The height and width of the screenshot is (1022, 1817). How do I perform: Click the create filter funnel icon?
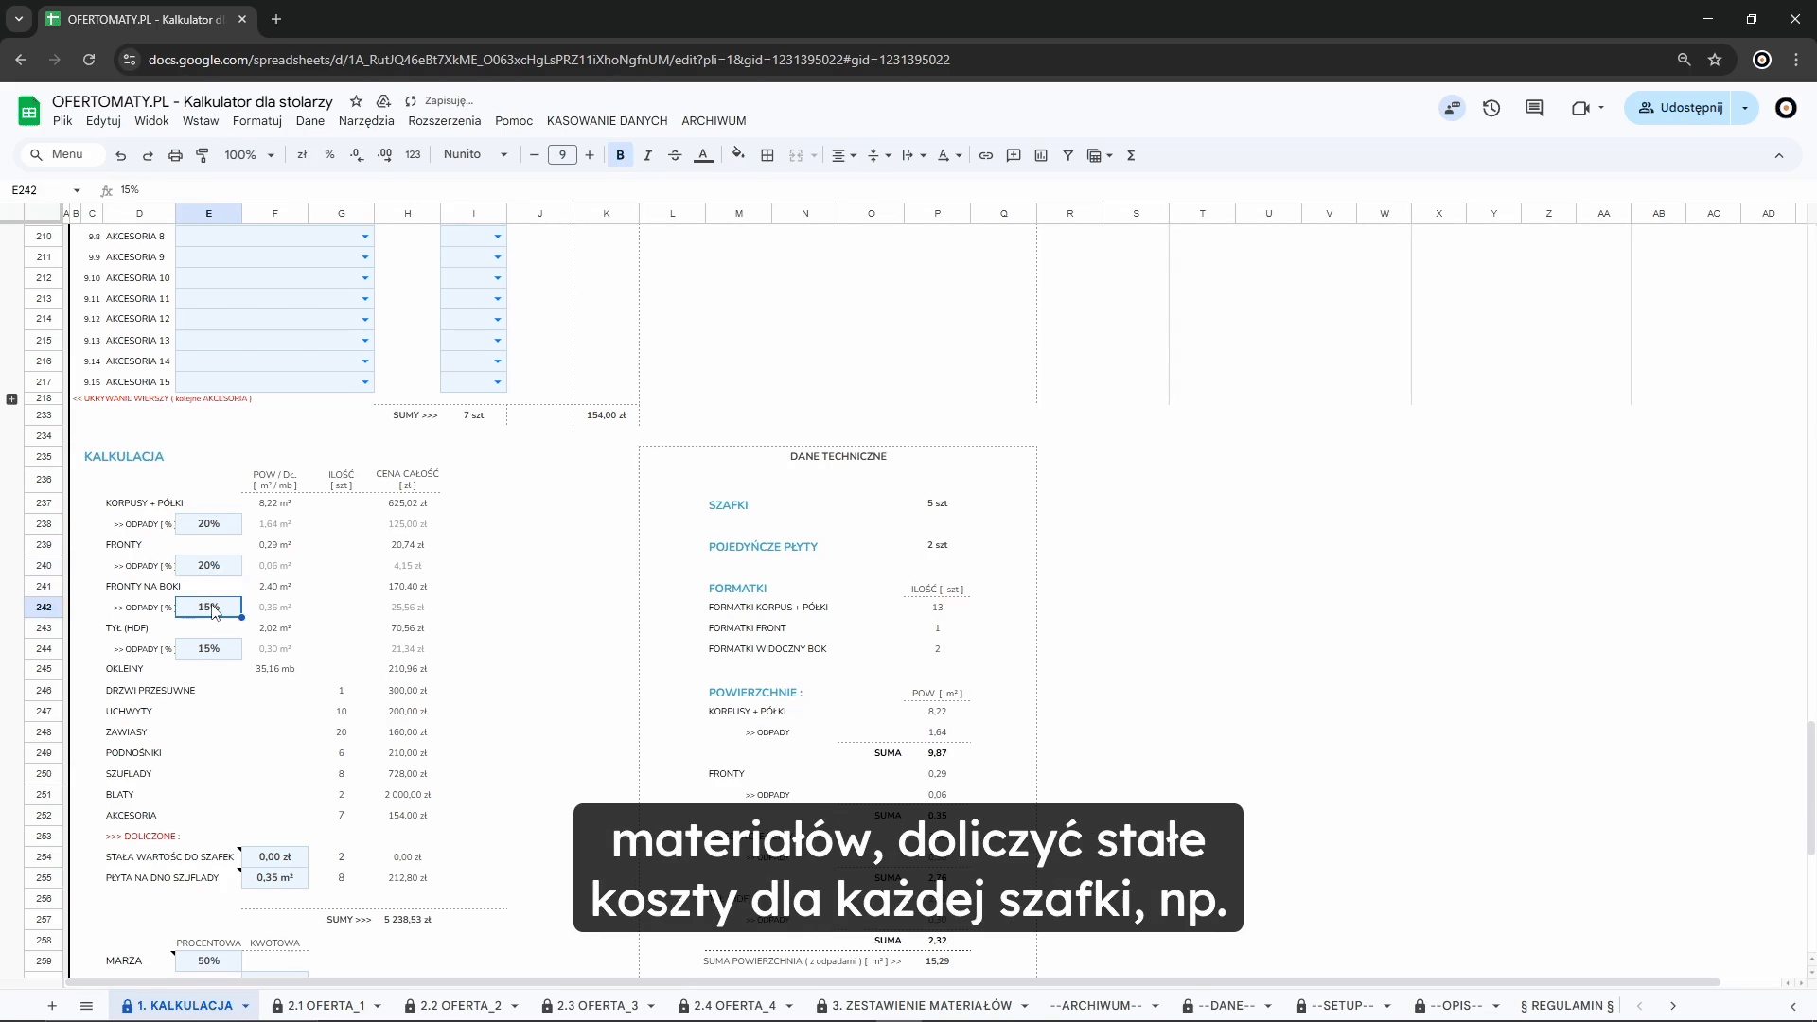point(1067,155)
